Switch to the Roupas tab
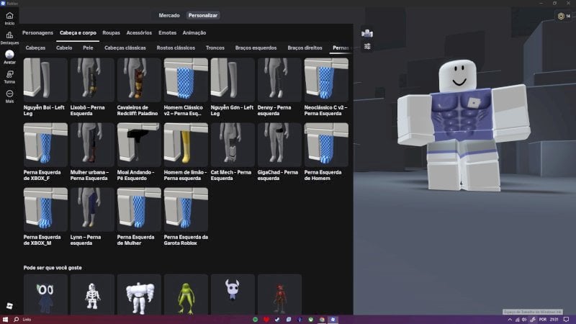 [112, 32]
